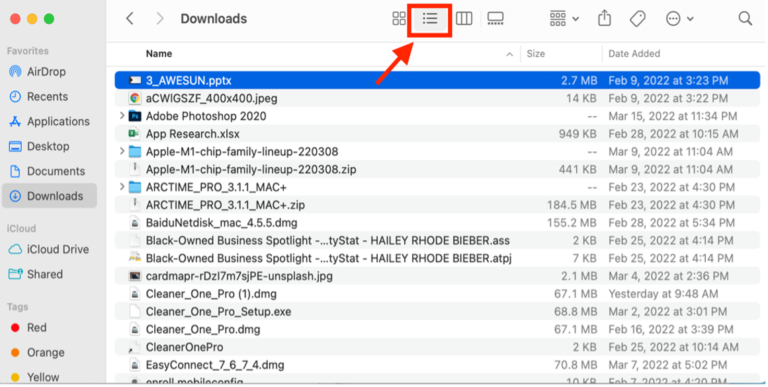
Task: Sort files by Name column header
Action: (x=159, y=54)
